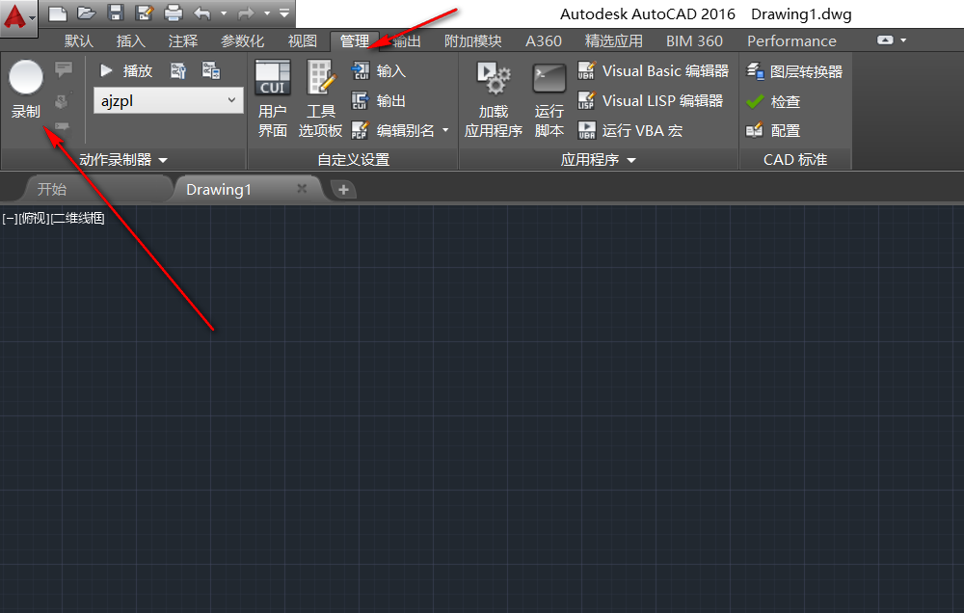
Task: Open the 精选应用 ribbon tab
Action: coord(613,41)
